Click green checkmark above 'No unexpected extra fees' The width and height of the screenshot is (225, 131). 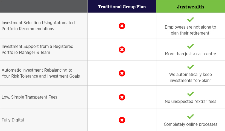coord(191,94)
